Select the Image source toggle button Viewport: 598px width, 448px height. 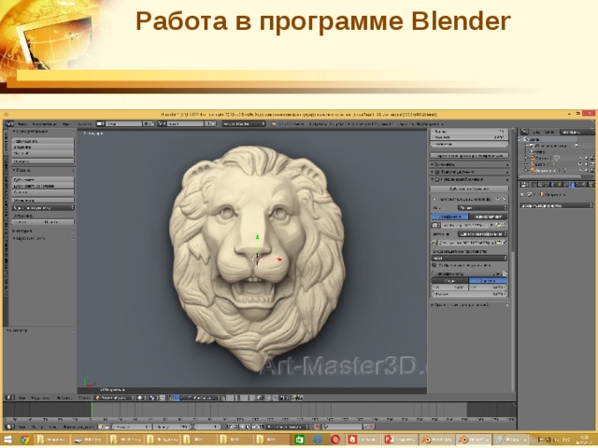tap(450, 217)
